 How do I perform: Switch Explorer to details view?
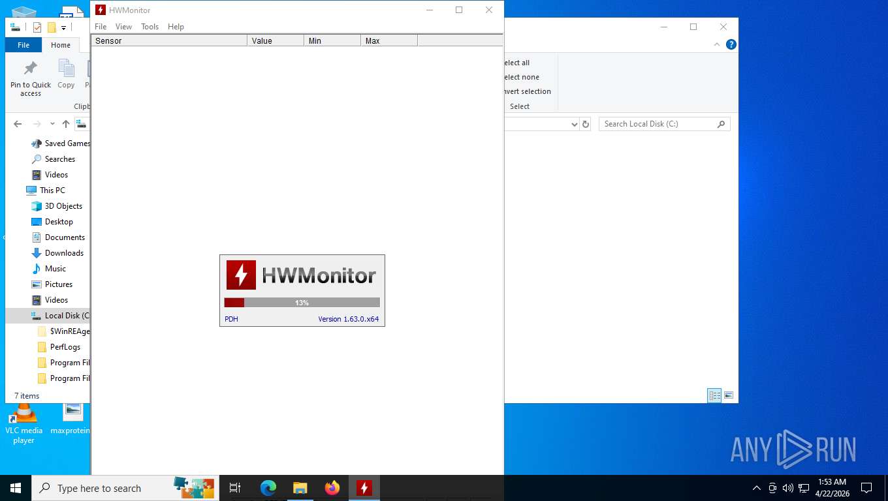(x=715, y=395)
